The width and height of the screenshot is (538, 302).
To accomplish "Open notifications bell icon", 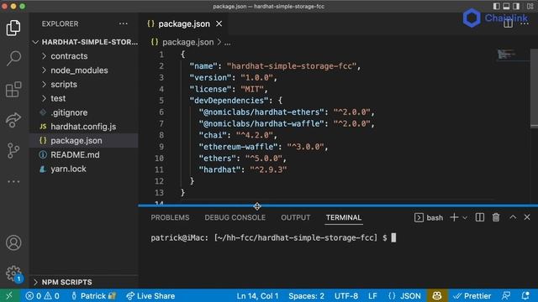I will pyautogui.click(x=525, y=296).
